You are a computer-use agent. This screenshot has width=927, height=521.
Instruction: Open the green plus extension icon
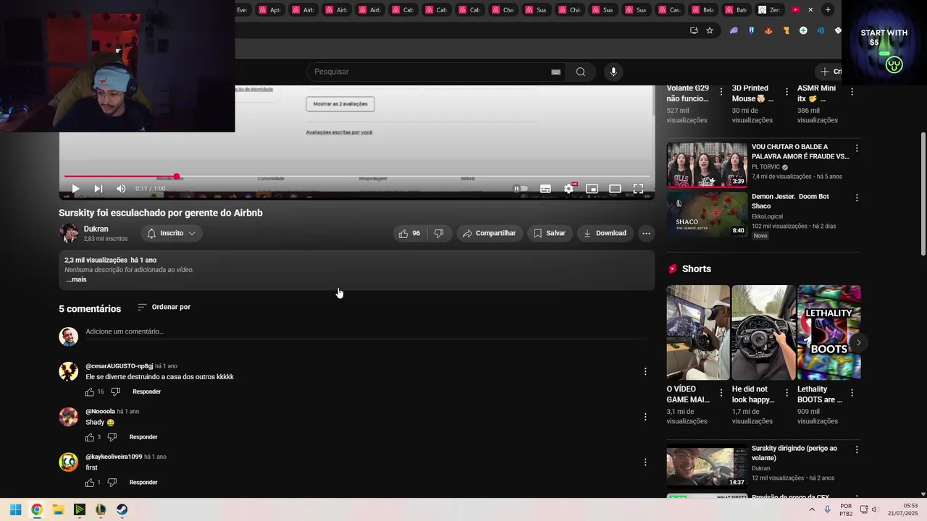pos(803,30)
